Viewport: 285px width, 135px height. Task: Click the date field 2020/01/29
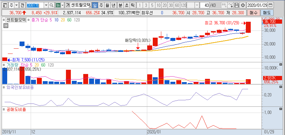257,5
